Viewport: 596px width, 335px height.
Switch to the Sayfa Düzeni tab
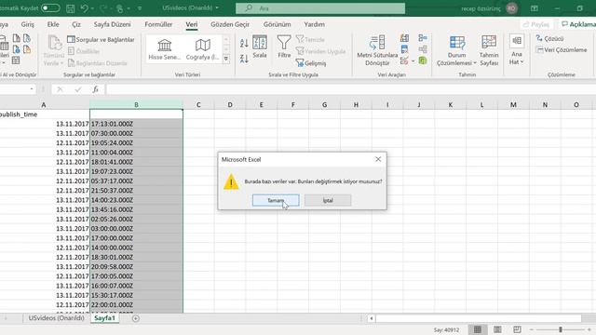tap(112, 24)
